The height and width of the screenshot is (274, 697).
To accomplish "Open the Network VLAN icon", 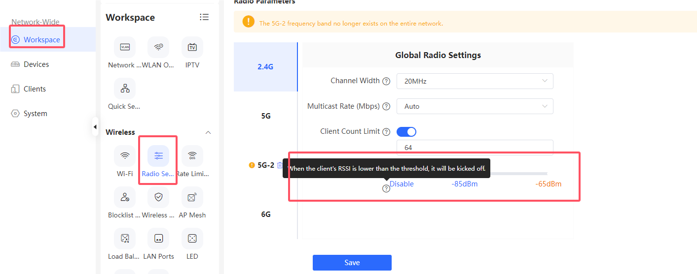I will pyautogui.click(x=125, y=47).
